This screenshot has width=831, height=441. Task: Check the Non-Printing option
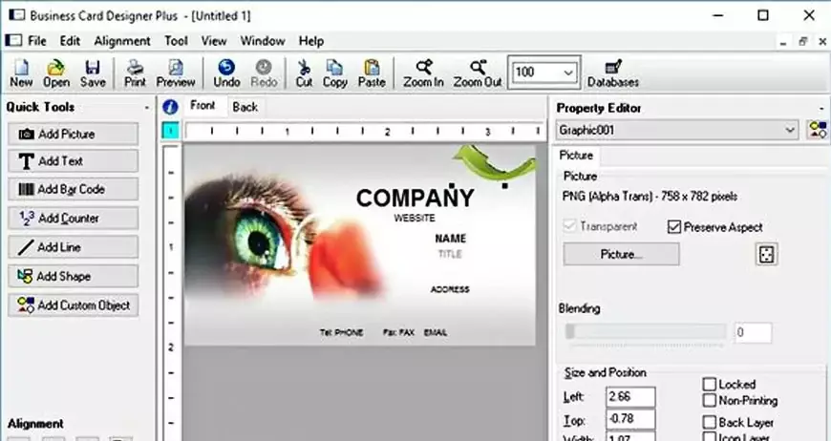[710, 401]
